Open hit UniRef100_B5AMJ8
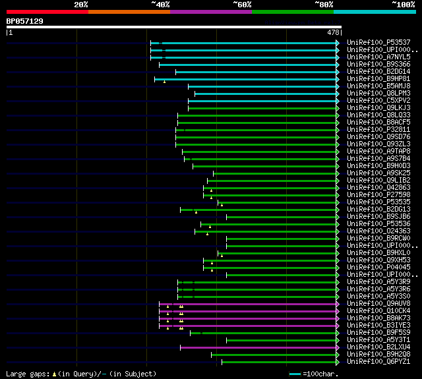This screenshot has height=379, width=422. pyautogui.click(x=378, y=86)
